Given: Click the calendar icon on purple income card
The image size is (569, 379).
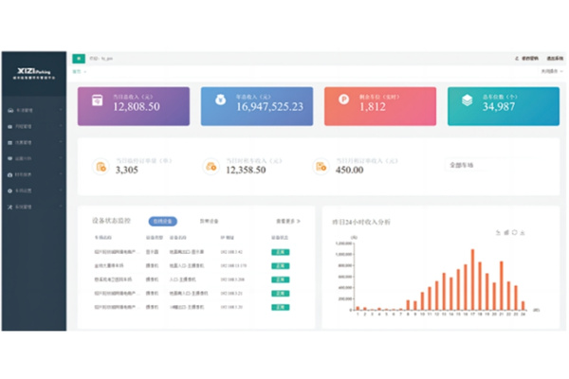Looking at the screenshot, I should click(x=96, y=102).
